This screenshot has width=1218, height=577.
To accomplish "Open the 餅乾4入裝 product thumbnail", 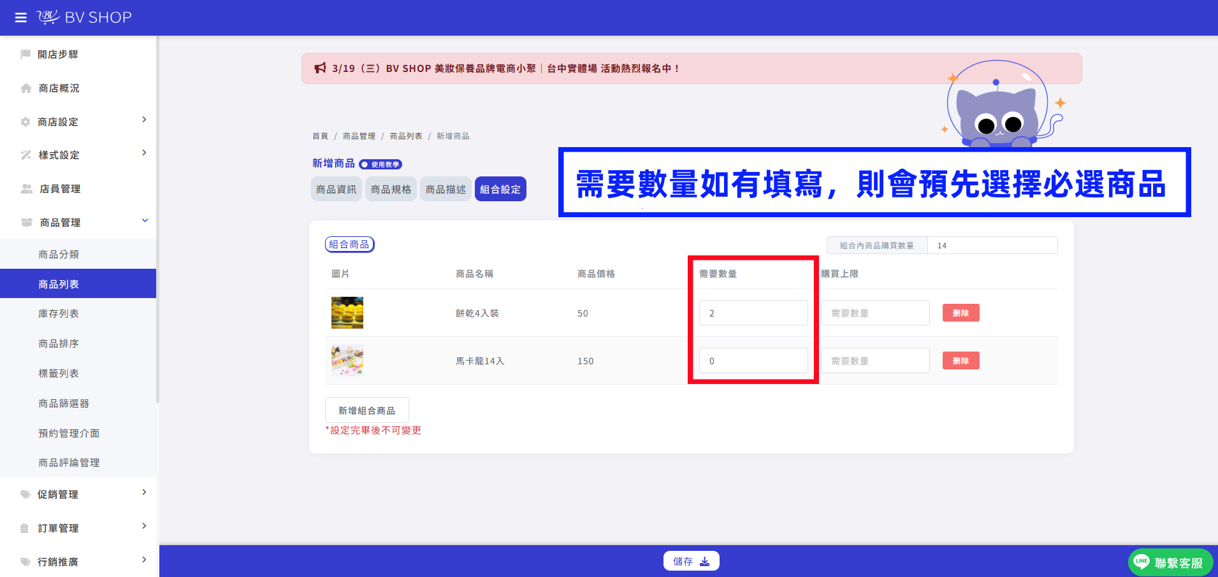I will (x=347, y=313).
